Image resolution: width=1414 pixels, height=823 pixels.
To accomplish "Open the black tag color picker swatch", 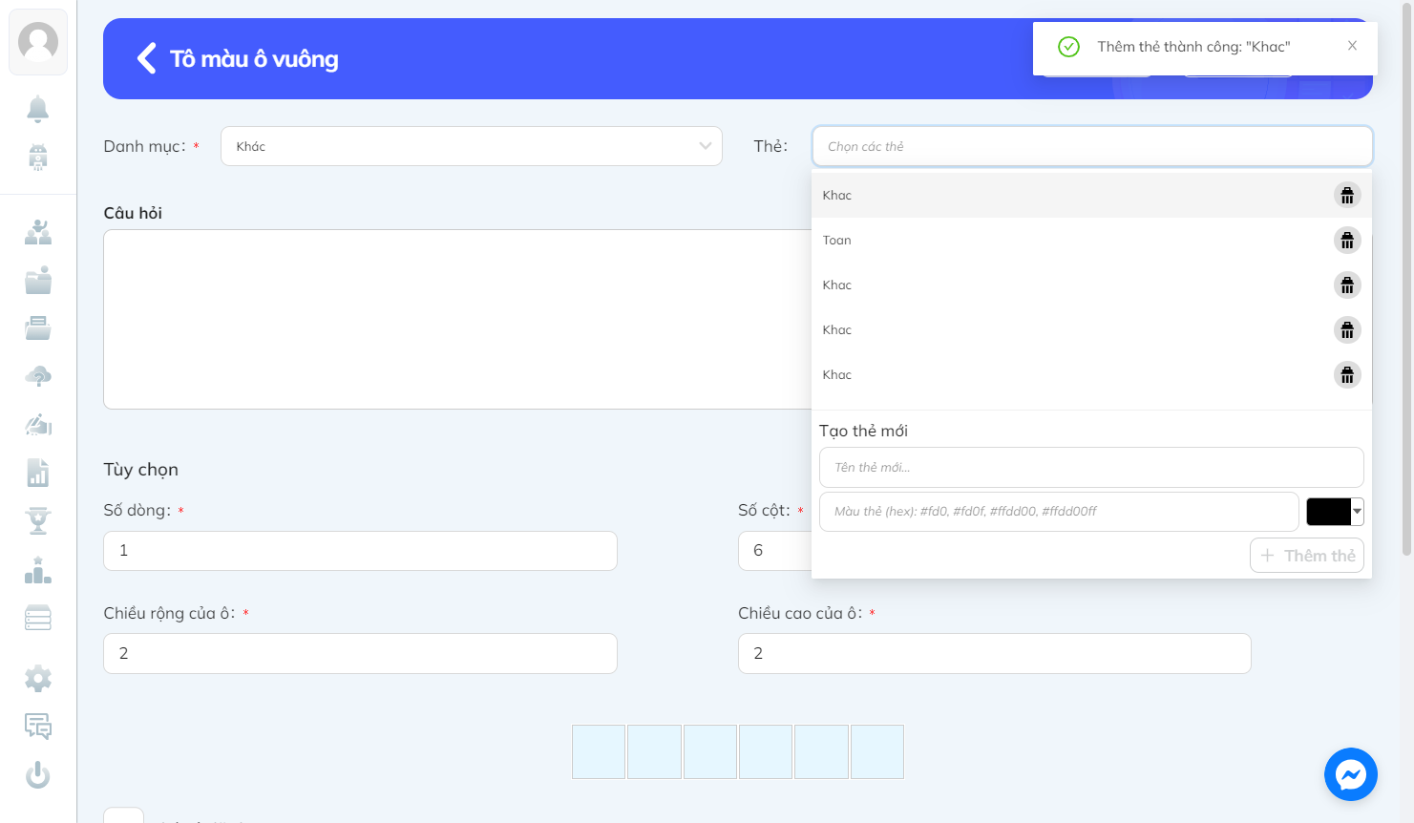I will click(1335, 512).
